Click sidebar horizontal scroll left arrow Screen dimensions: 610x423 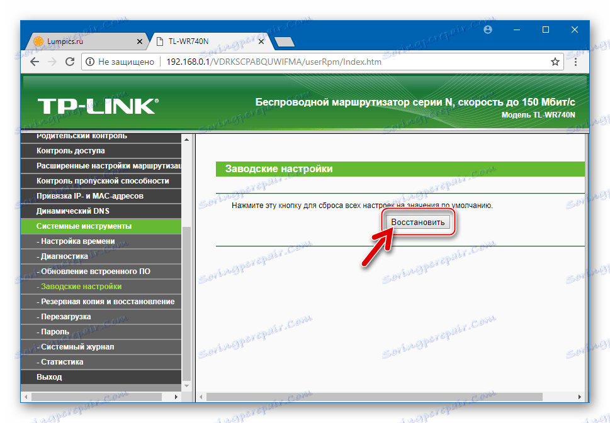26,397
